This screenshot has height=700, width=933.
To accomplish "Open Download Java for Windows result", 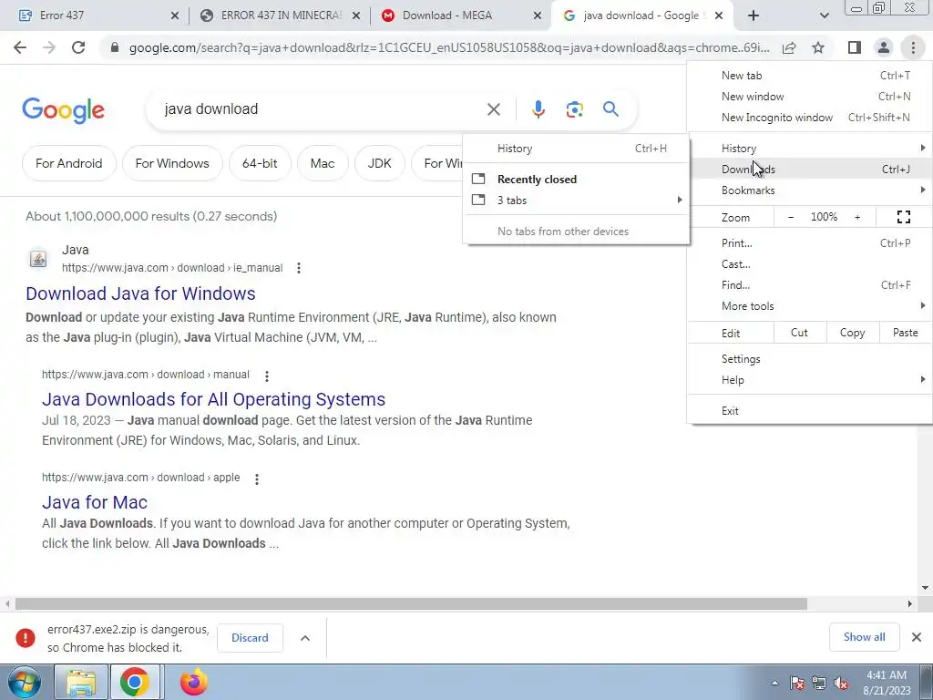I will (x=140, y=293).
